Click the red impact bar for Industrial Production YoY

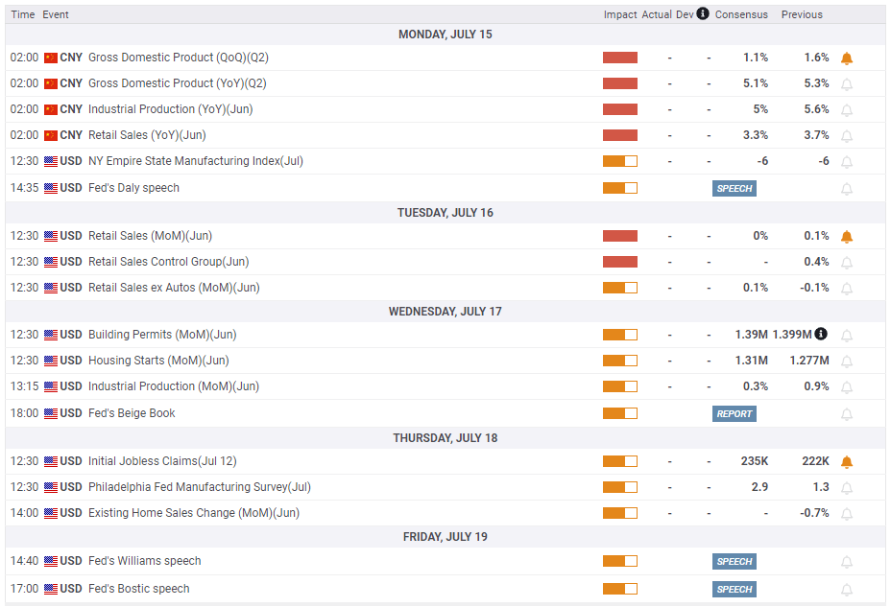click(620, 109)
